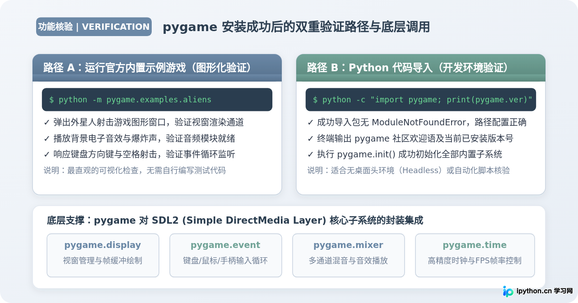Viewport: 578px width, 303px height.
Task: Click the text 键盘/鼠标/手柄输入循环
Action: tap(226, 261)
